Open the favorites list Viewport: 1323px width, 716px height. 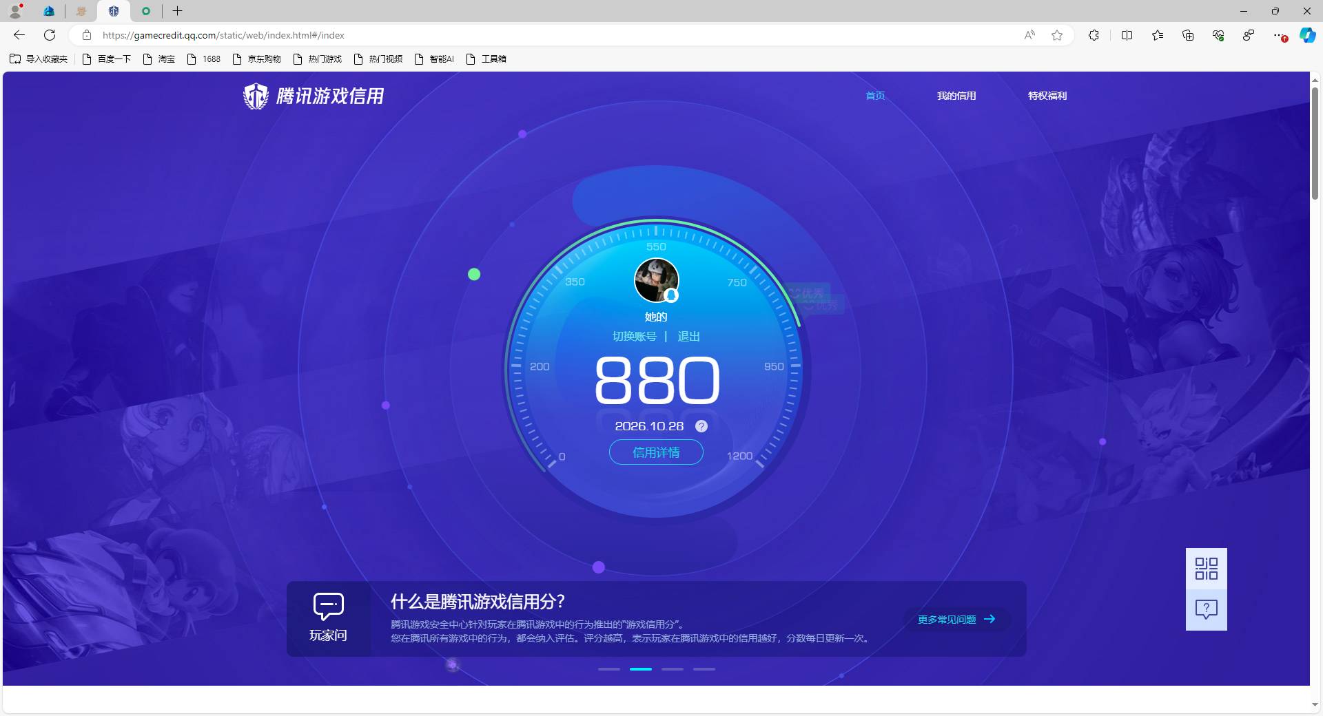click(x=1158, y=35)
